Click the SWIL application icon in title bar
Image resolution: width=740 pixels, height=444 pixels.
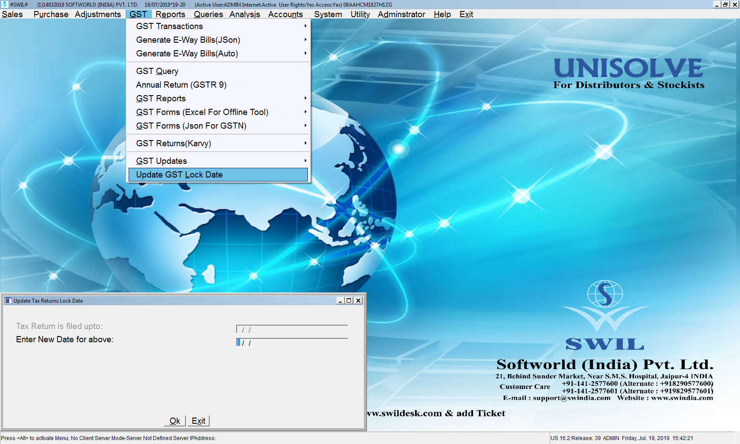click(x=4, y=4)
